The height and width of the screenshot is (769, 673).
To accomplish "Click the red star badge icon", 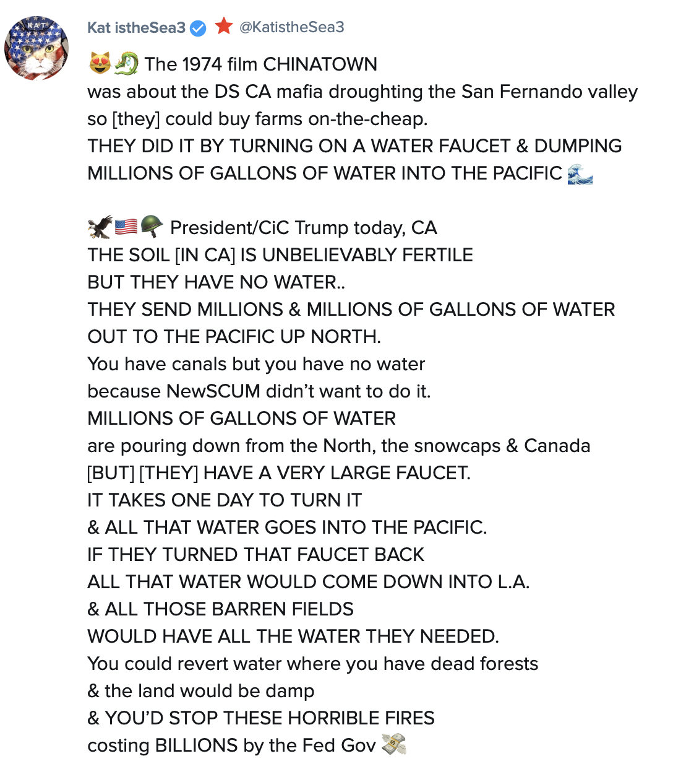I will (224, 26).
